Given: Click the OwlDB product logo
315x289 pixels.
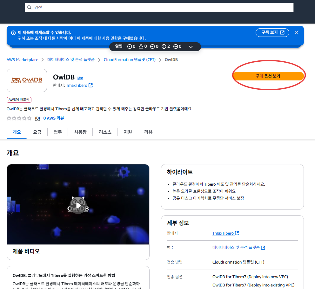Looking at the screenshot, I should click(x=27, y=80).
